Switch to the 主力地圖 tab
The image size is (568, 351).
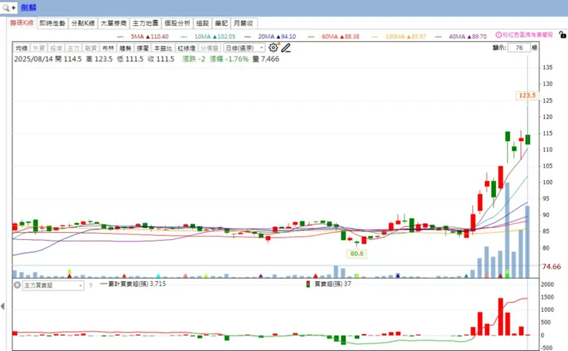tap(145, 23)
